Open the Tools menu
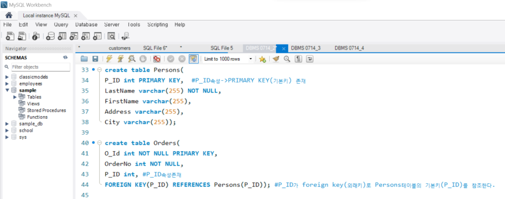505x199 pixels. [133, 24]
